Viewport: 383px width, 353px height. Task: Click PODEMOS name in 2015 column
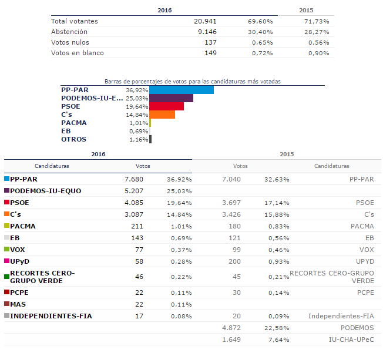[357, 328]
